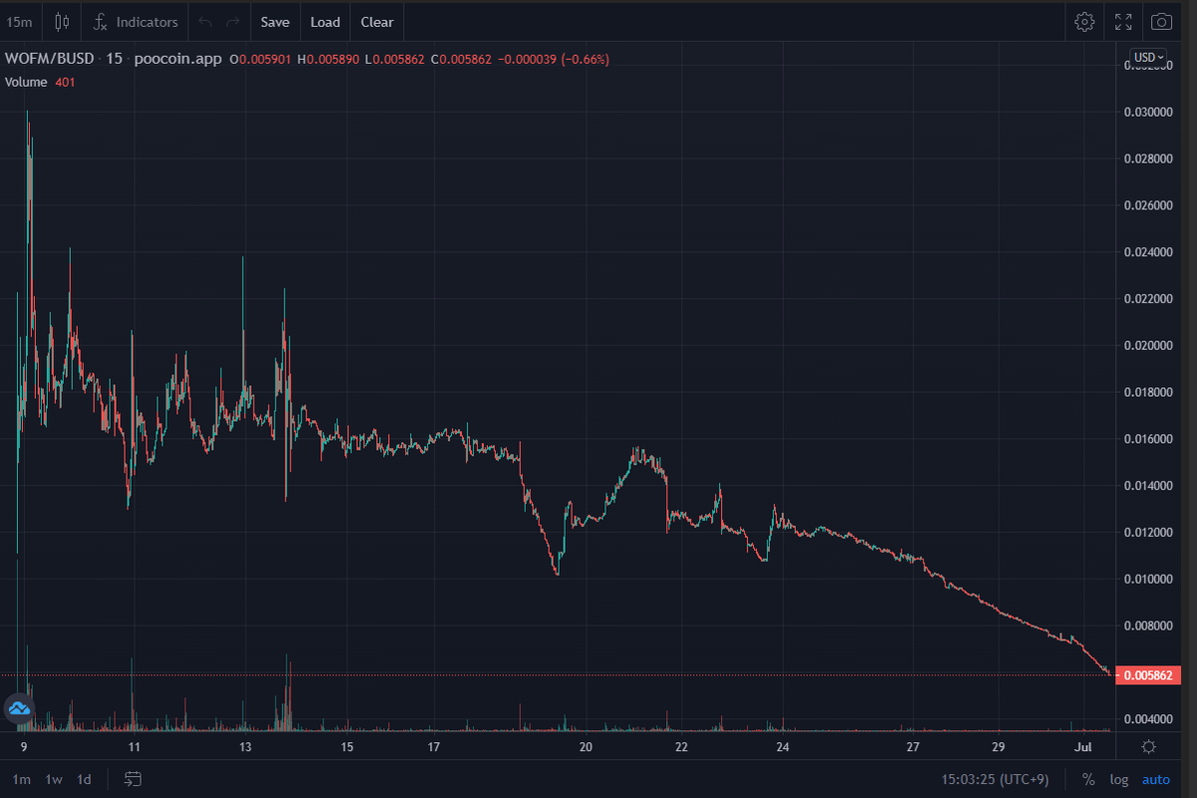The height and width of the screenshot is (798, 1197).
Task: Click date label 20 on time axis
Action: [x=586, y=746]
